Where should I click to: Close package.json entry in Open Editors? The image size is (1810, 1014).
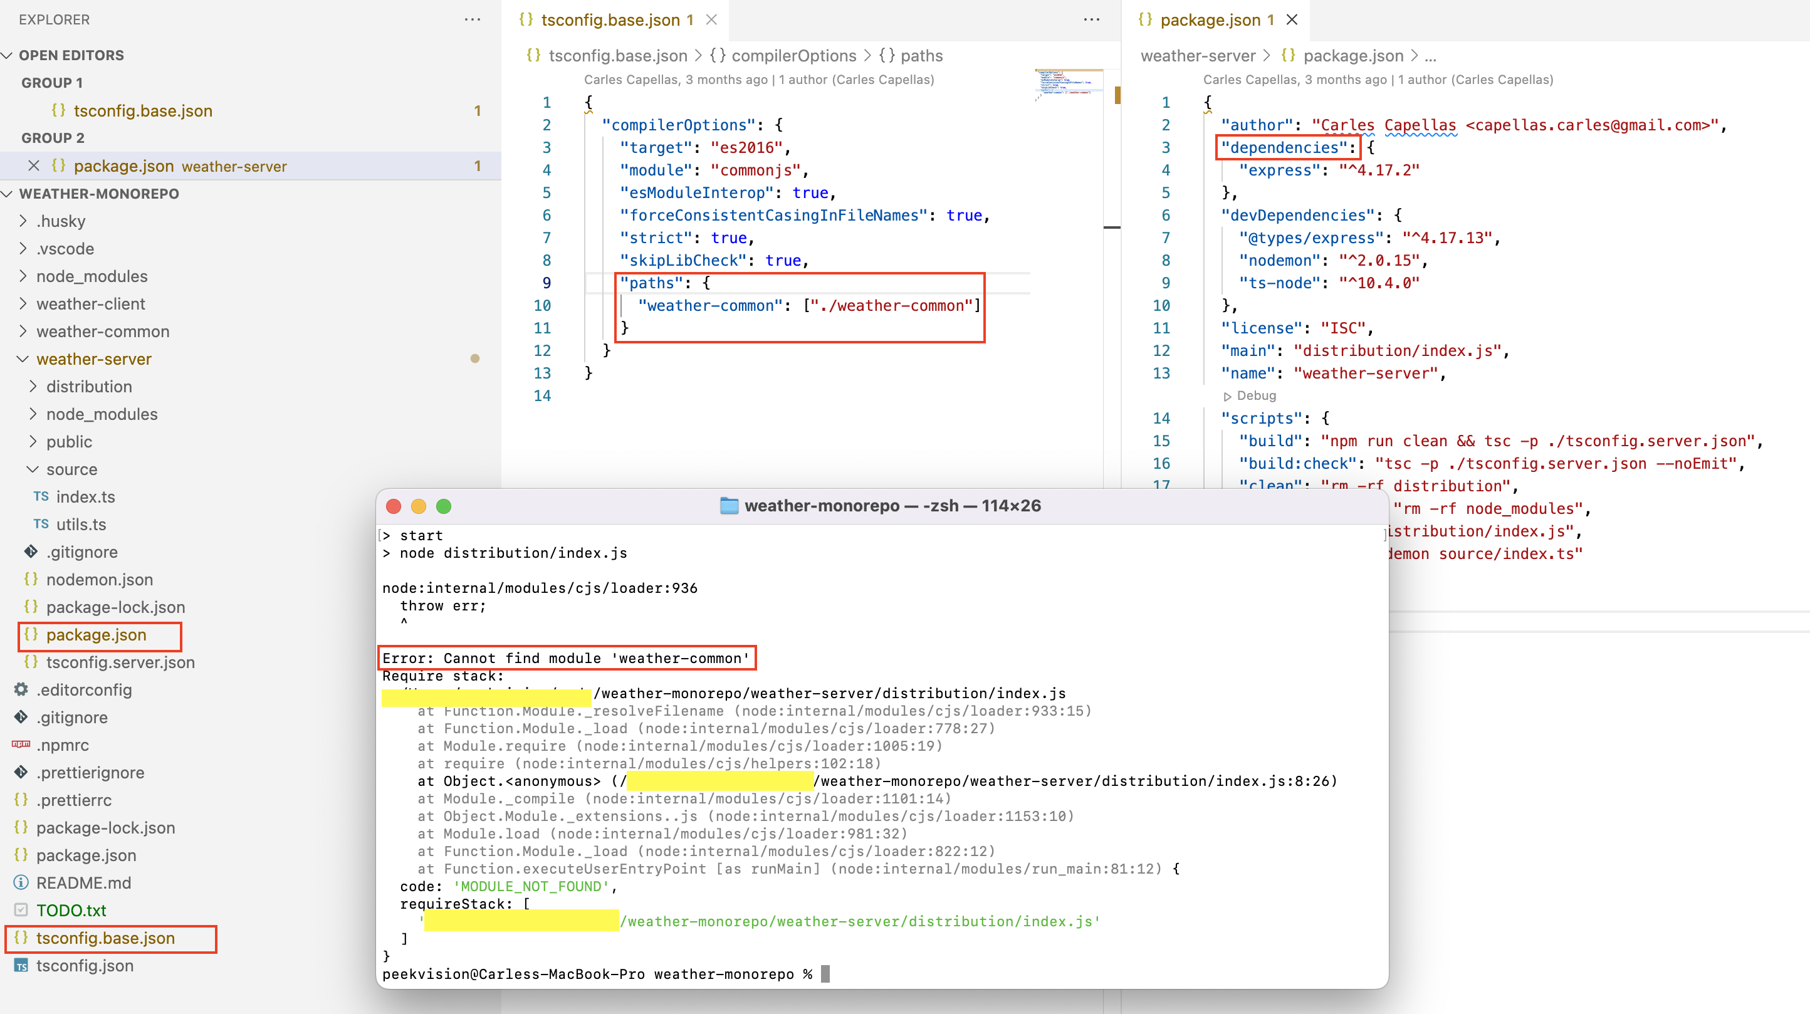coord(33,166)
